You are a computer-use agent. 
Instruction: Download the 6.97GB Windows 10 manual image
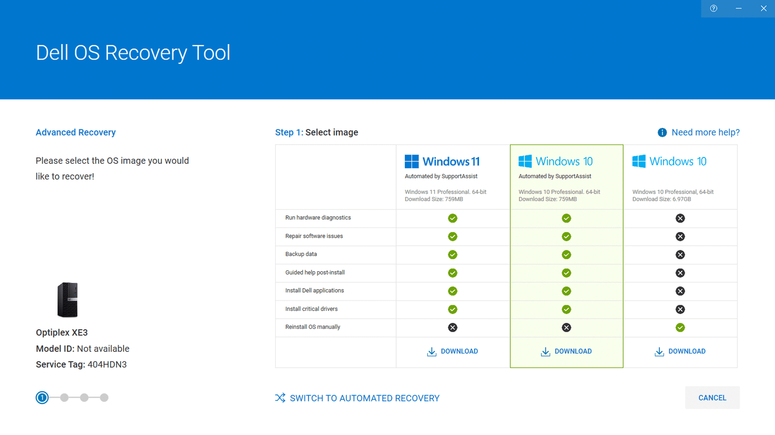680,352
